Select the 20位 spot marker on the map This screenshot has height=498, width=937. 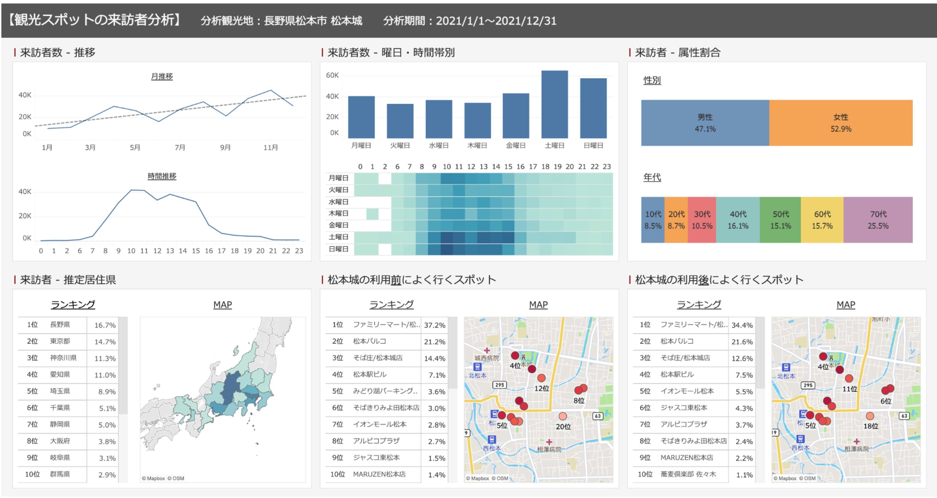tap(562, 416)
